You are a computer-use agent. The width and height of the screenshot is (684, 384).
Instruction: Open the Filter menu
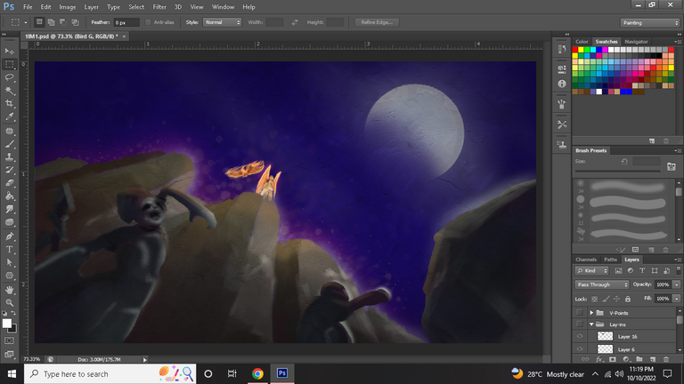159,7
